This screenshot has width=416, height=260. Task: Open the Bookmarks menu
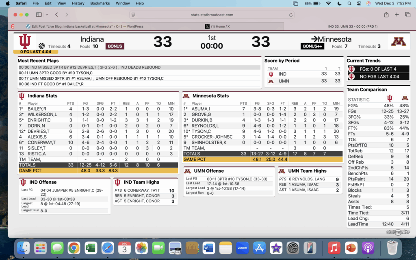click(100, 3)
